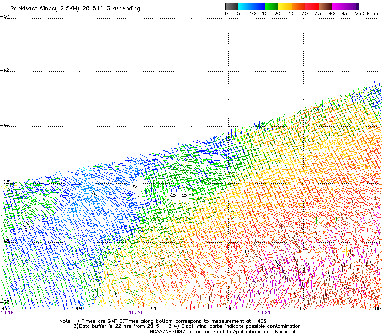Click the 51 longitude axis label
The image size is (382, 335).
pyautogui.click(x=153, y=309)
